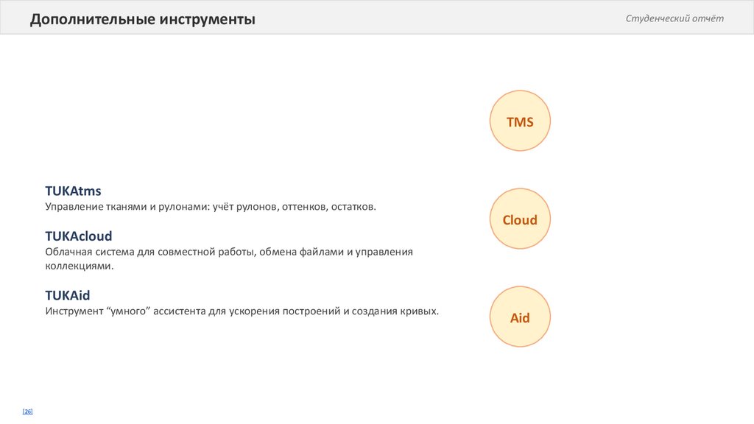Click the word "оттенков" in TUKAtms description

[x=300, y=207]
